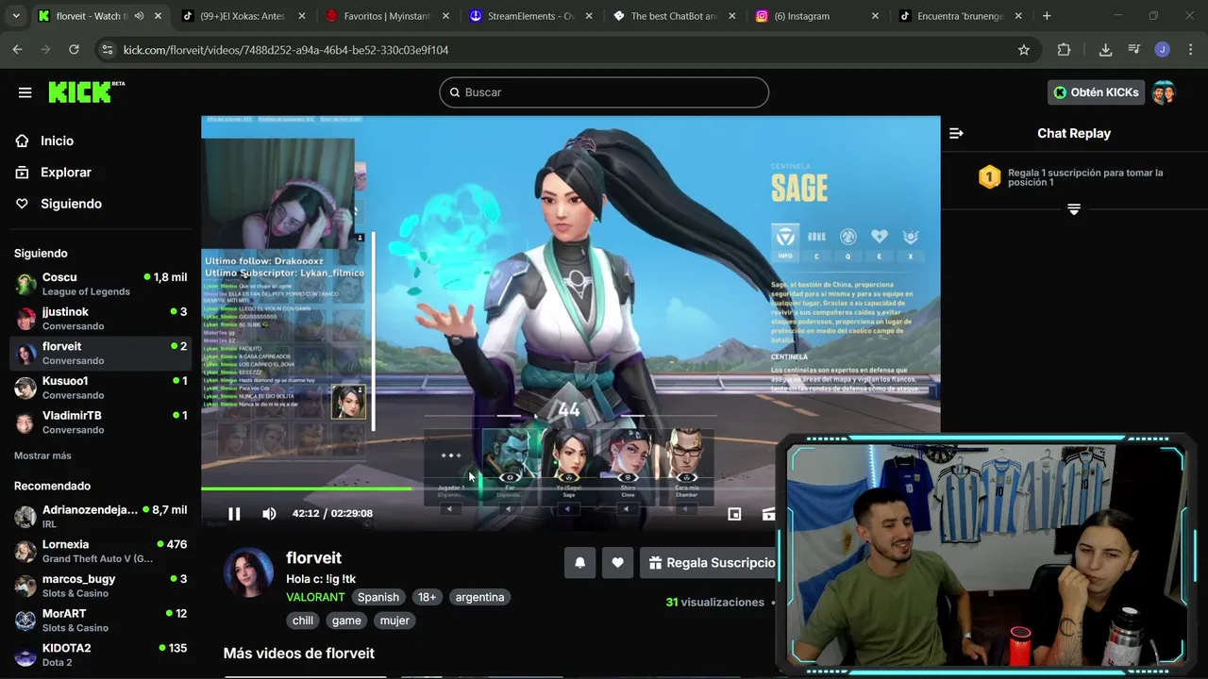Open the Chrome profile icon
Image resolution: width=1208 pixels, height=679 pixels.
pyautogui.click(x=1163, y=50)
